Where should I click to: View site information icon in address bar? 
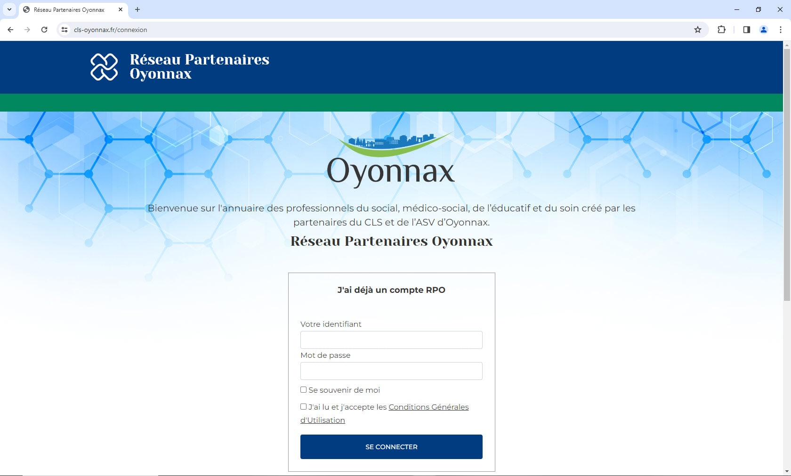65,30
